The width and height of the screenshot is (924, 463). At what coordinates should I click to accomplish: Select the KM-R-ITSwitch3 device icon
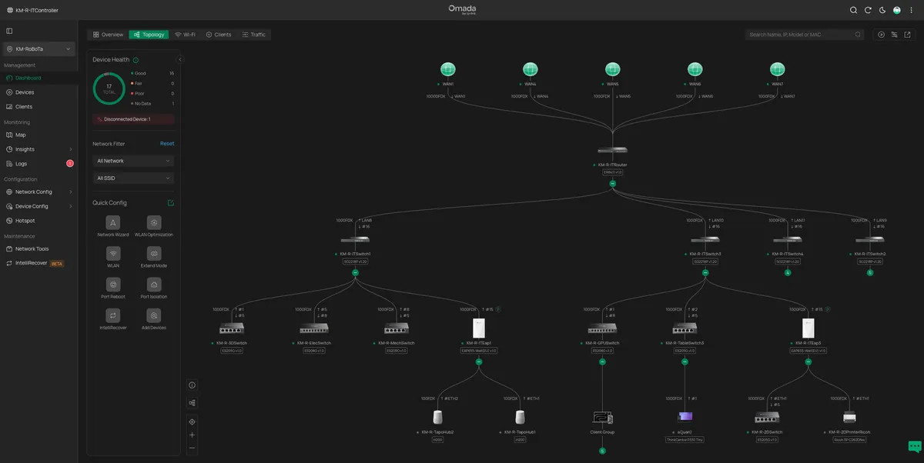click(705, 239)
